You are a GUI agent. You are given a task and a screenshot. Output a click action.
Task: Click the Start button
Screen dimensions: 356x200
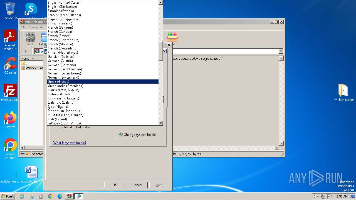pos(8,196)
